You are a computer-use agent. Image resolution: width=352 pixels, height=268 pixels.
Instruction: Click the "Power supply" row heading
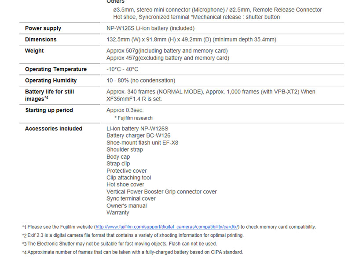click(43, 28)
